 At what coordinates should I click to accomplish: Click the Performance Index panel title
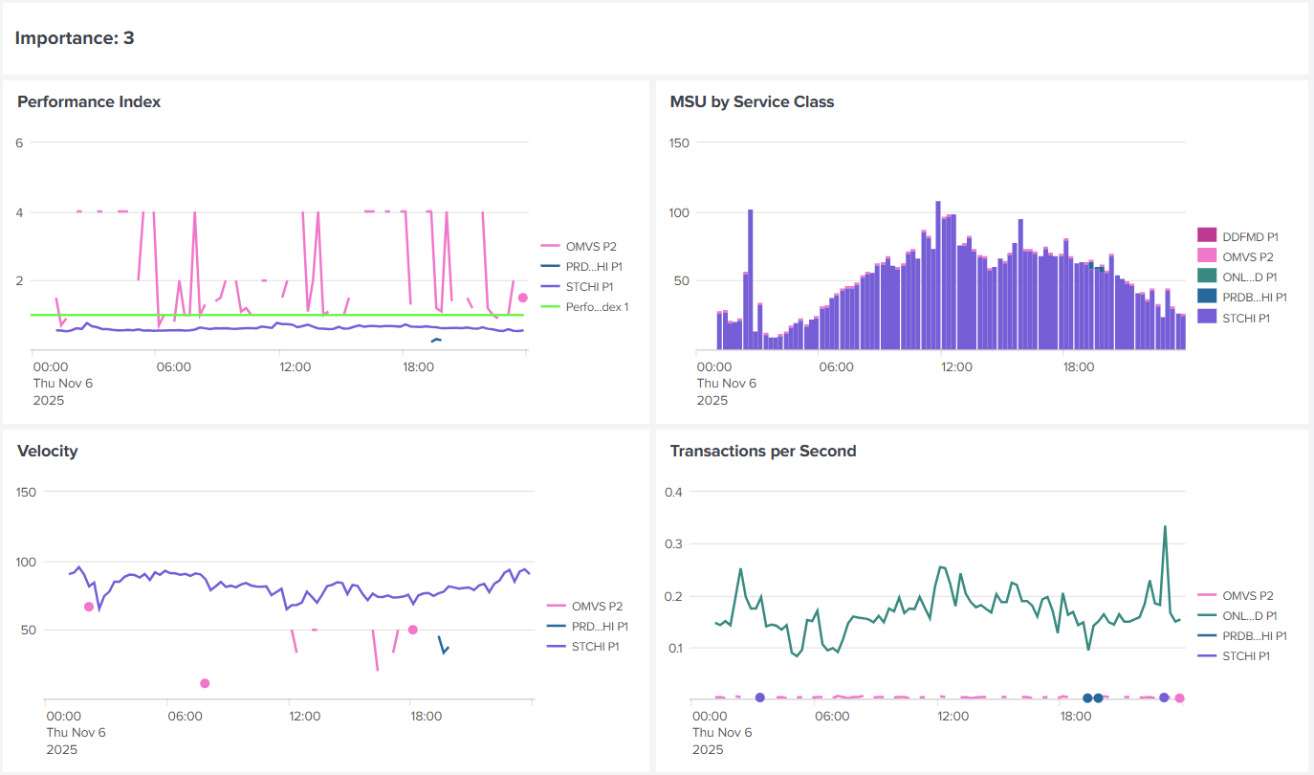(x=89, y=101)
